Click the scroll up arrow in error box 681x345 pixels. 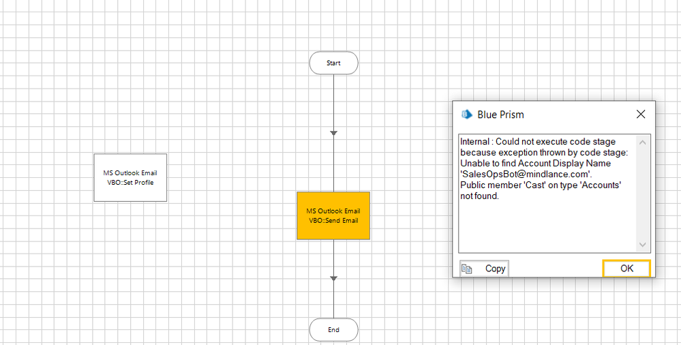(643, 142)
